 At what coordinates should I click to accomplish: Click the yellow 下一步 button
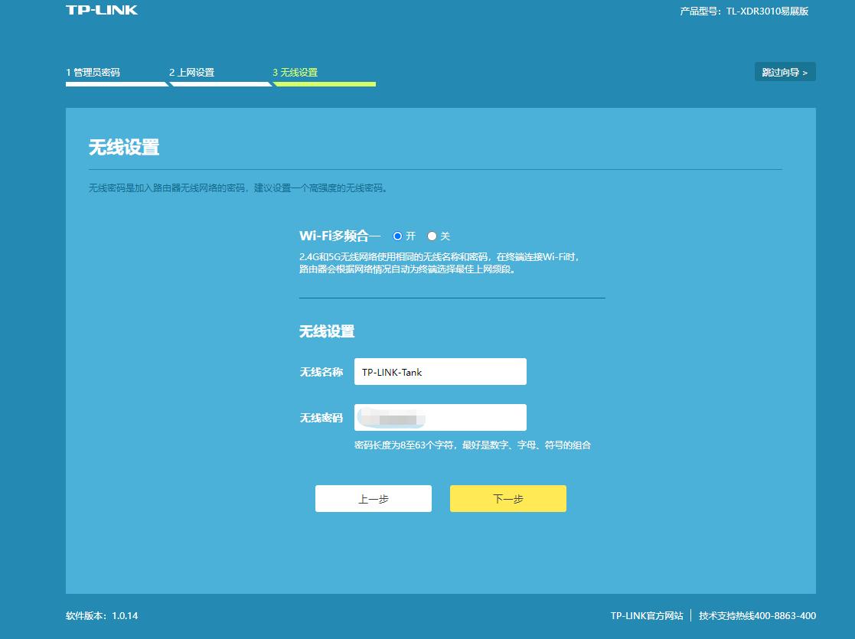(507, 498)
